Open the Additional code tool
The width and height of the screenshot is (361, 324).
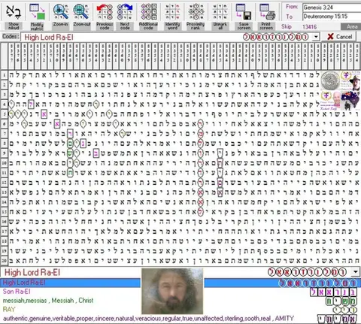[x=148, y=11]
